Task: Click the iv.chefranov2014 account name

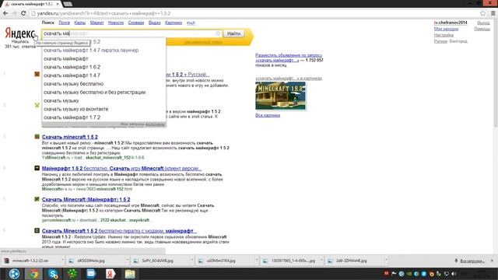Action: coord(451,23)
